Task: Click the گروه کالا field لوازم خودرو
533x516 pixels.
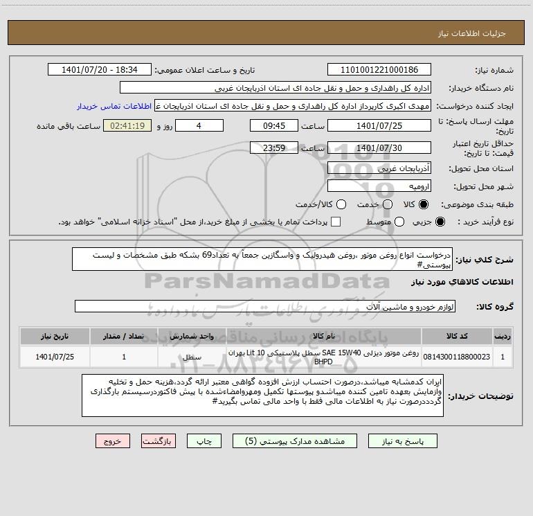Action: [x=265, y=306]
